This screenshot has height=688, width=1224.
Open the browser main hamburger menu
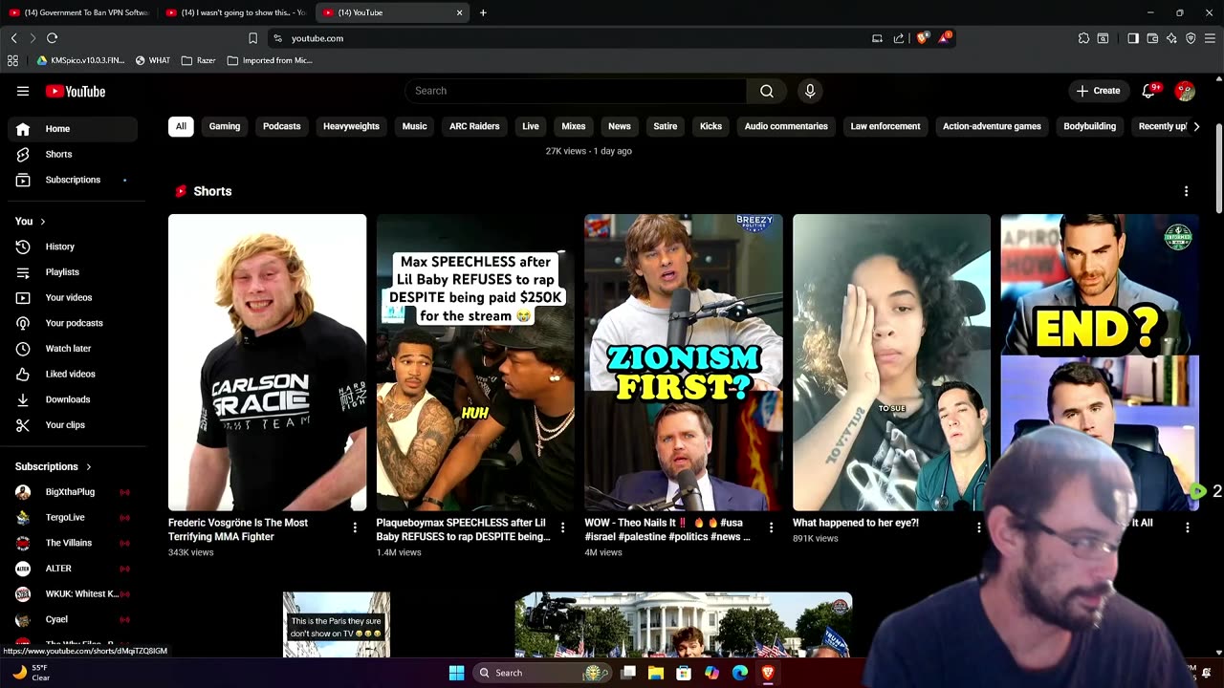[1211, 38]
